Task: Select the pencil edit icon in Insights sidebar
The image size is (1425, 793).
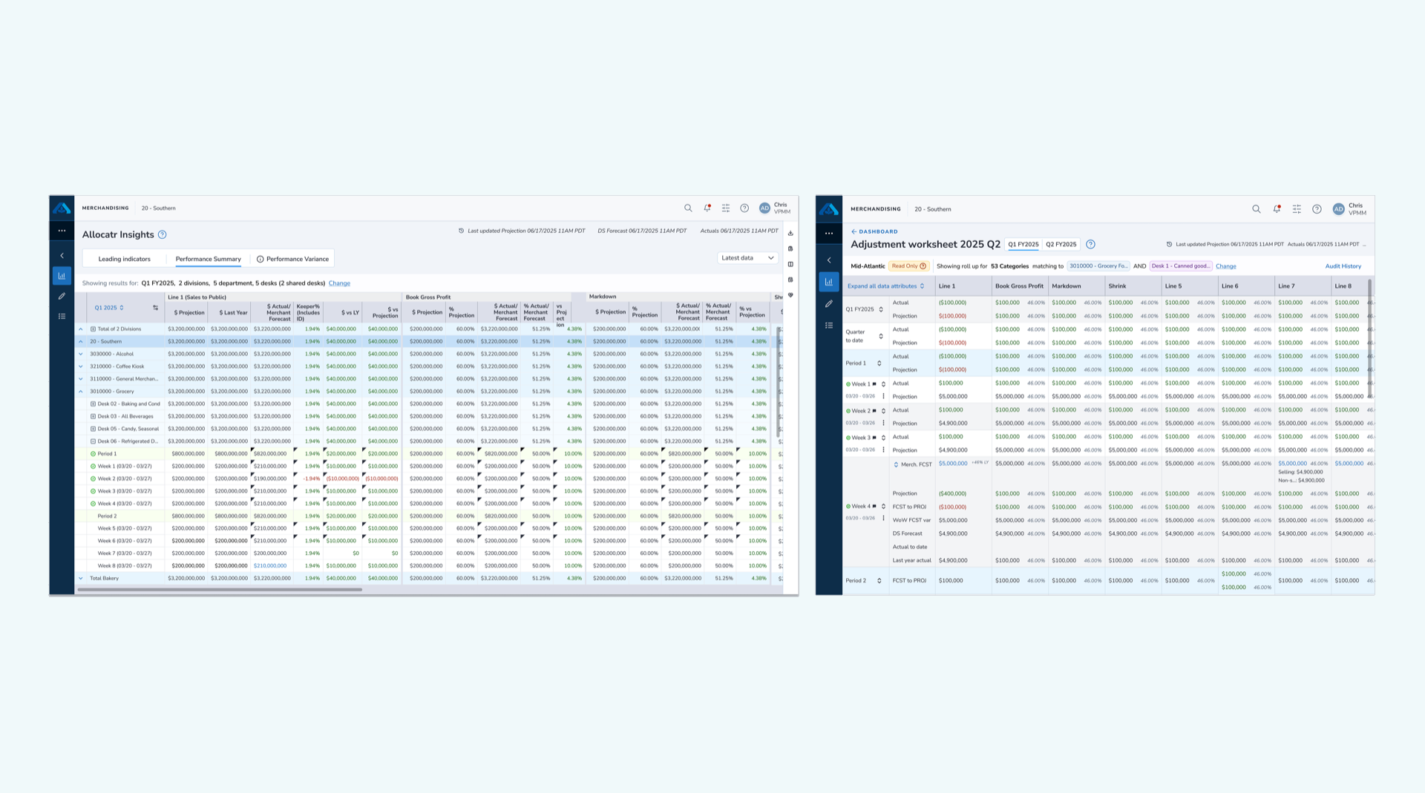Action: [x=62, y=296]
